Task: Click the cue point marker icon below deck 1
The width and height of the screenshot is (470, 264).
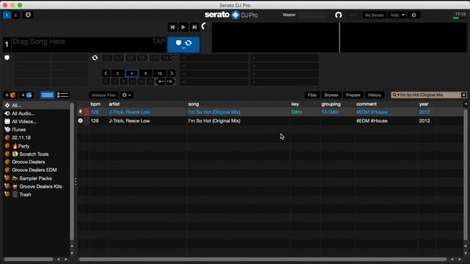Action: [x=7, y=58]
